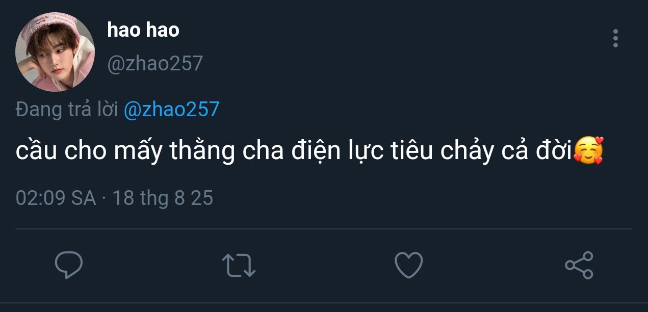
Task: Click the divider line above the action icons
Action: click(x=324, y=228)
